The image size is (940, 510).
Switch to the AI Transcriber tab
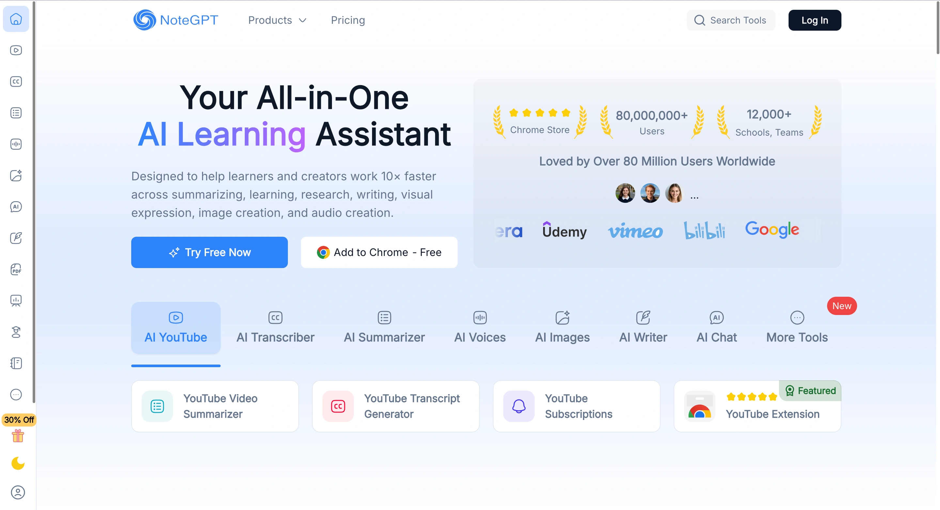tap(275, 327)
